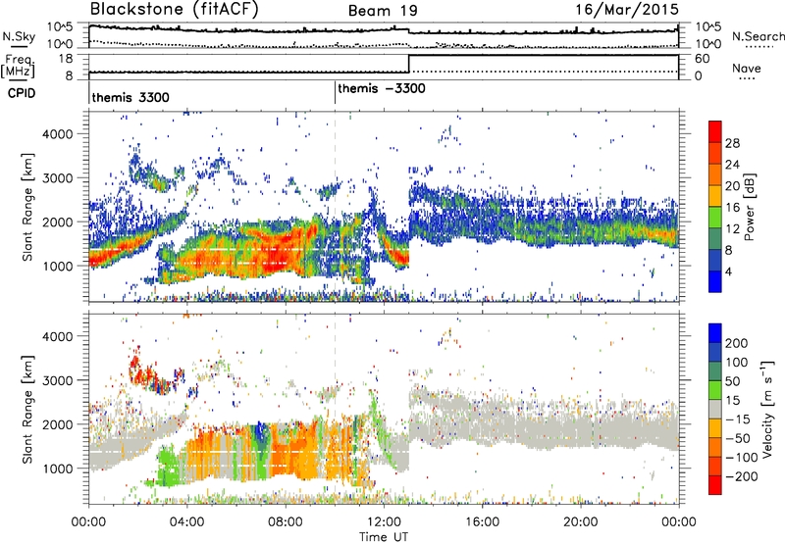Click the 16:00 time tick label
Screen dimensions: 785x543
[482, 522]
